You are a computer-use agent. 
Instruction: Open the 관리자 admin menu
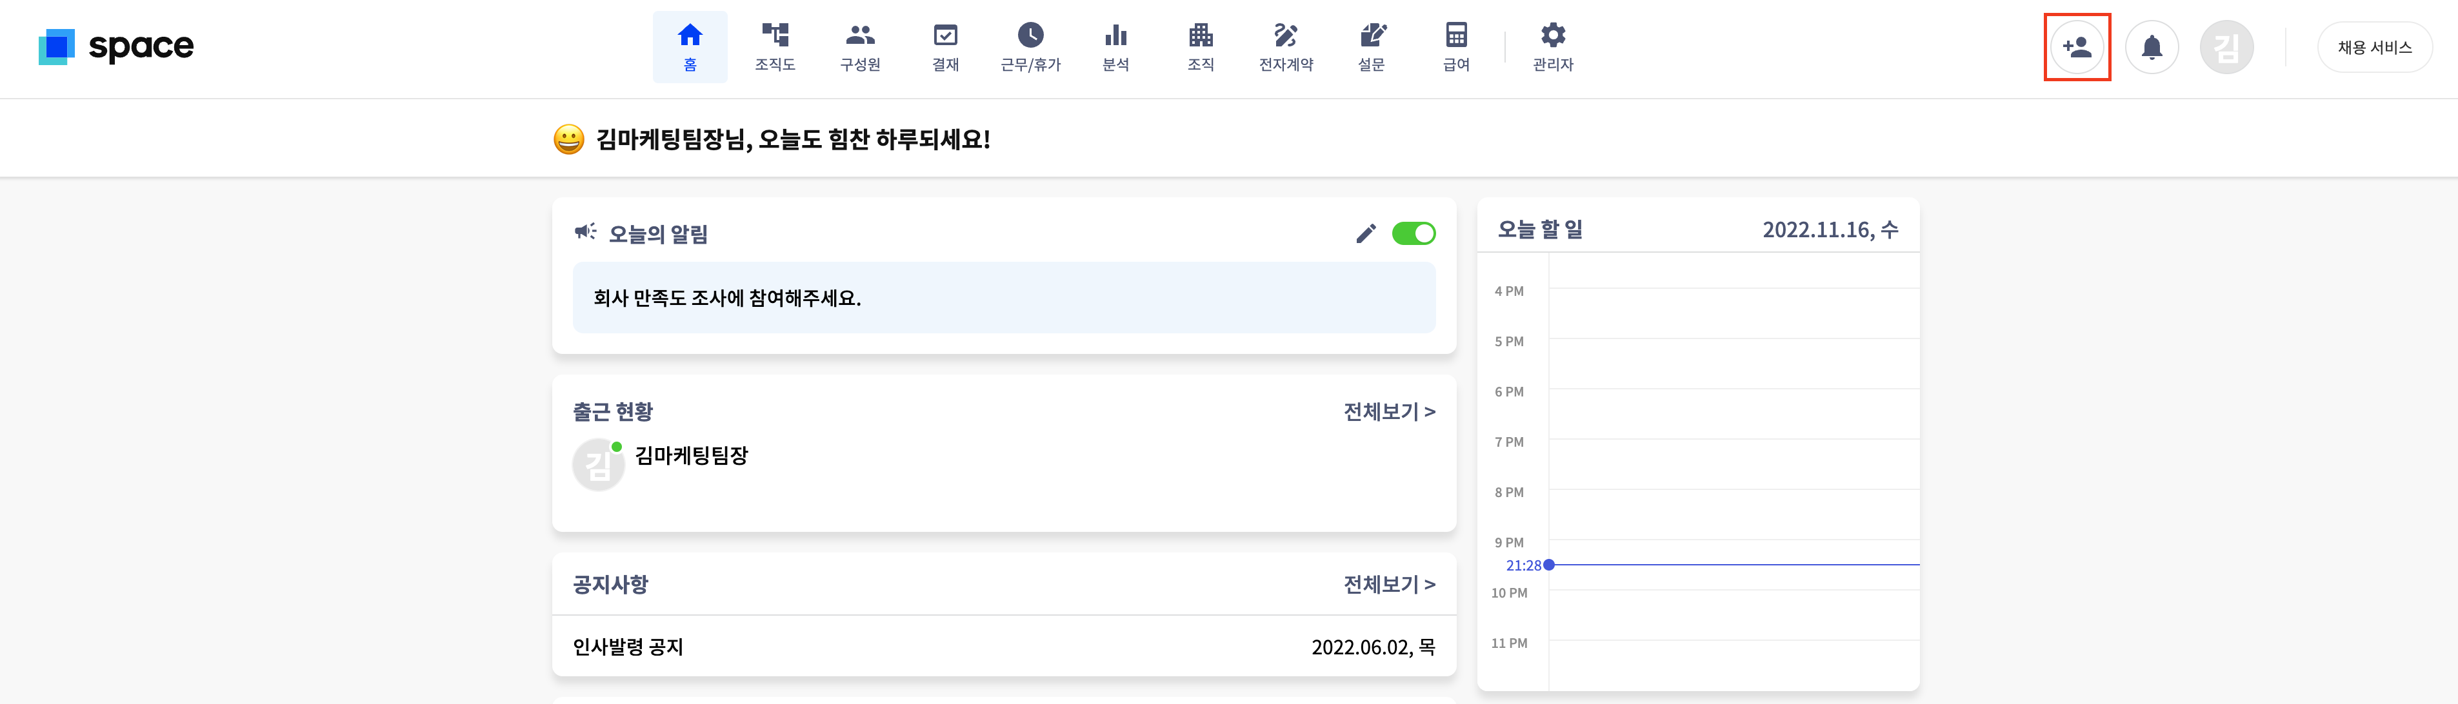tap(1552, 47)
